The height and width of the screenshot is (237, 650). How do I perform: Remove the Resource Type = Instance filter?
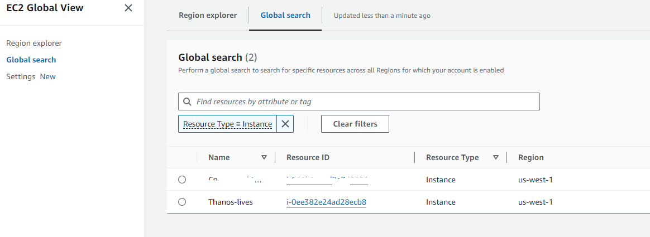[285, 124]
